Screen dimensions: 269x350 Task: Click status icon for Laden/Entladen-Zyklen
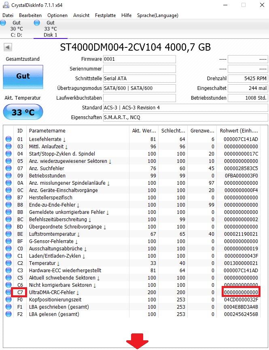[8, 256]
